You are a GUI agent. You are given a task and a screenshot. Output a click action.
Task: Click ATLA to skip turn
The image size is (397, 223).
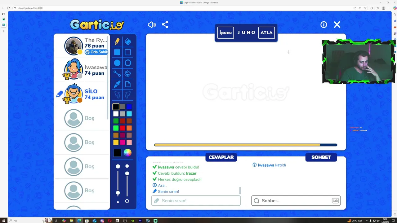266,33
